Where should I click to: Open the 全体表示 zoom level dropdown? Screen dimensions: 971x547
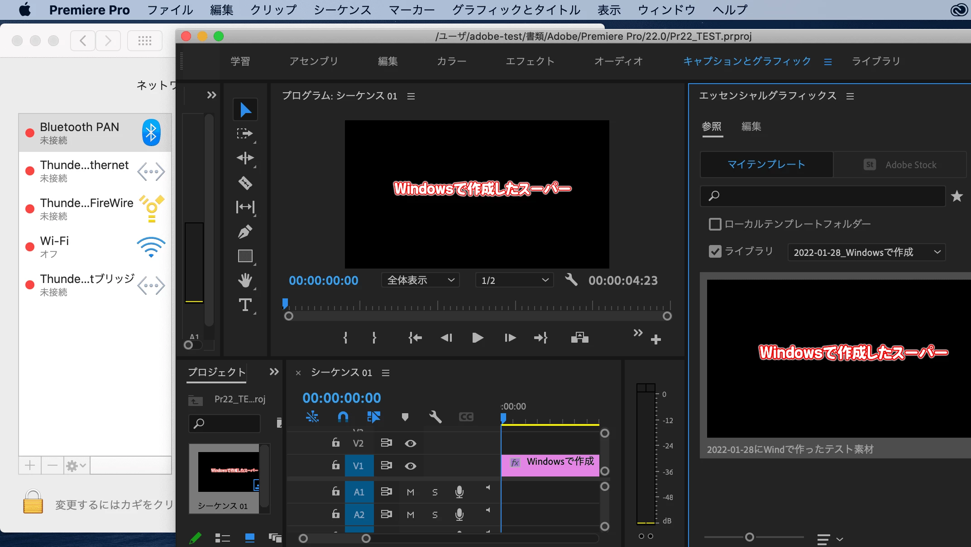[x=420, y=280]
